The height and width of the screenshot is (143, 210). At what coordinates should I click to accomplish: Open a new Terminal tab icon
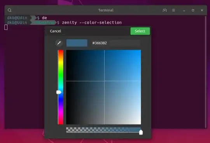click(164, 10)
